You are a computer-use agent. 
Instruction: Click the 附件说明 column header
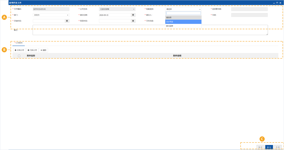[177, 56]
